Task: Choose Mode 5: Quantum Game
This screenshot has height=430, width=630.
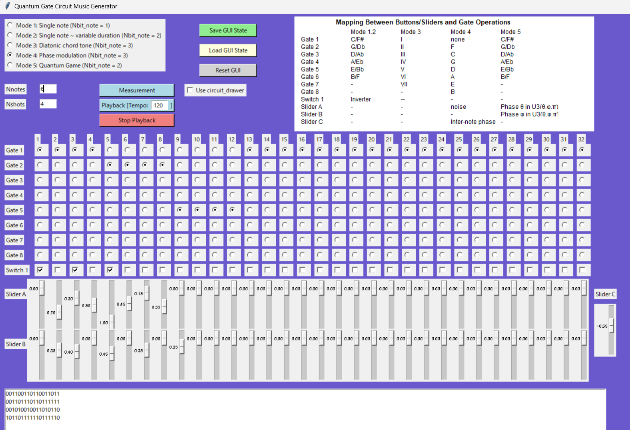Action: [10, 65]
